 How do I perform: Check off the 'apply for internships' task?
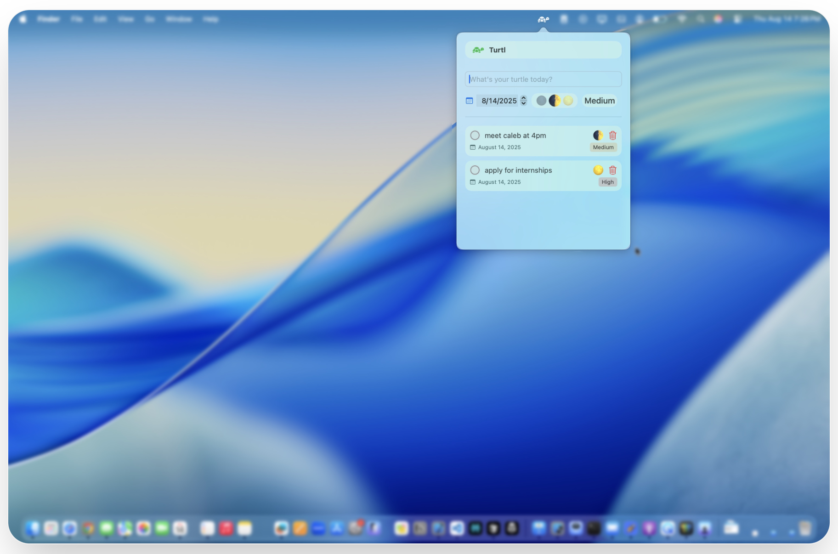point(475,170)
